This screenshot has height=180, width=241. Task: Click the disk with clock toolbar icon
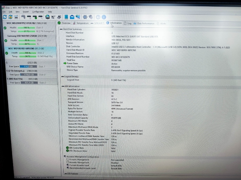click(29, 17)
